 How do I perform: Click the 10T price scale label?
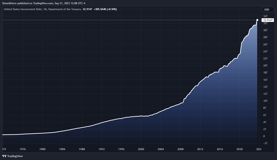[265, 101]
